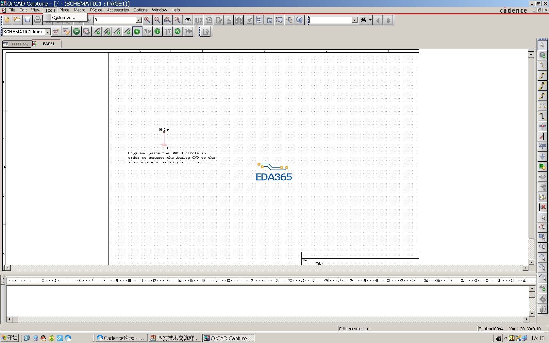Open Windows Start button
549x343 pixels.
coord(10,338)
